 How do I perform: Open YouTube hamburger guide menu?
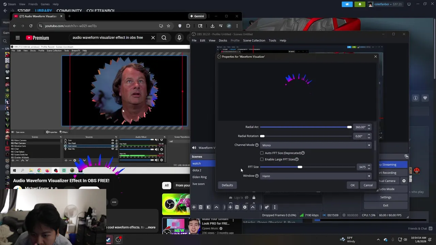(x=18, y=38)
